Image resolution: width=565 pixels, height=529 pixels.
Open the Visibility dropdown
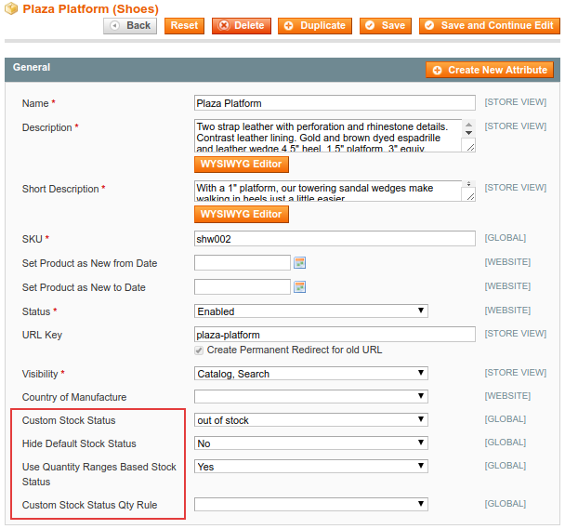(x=311, y=374)
